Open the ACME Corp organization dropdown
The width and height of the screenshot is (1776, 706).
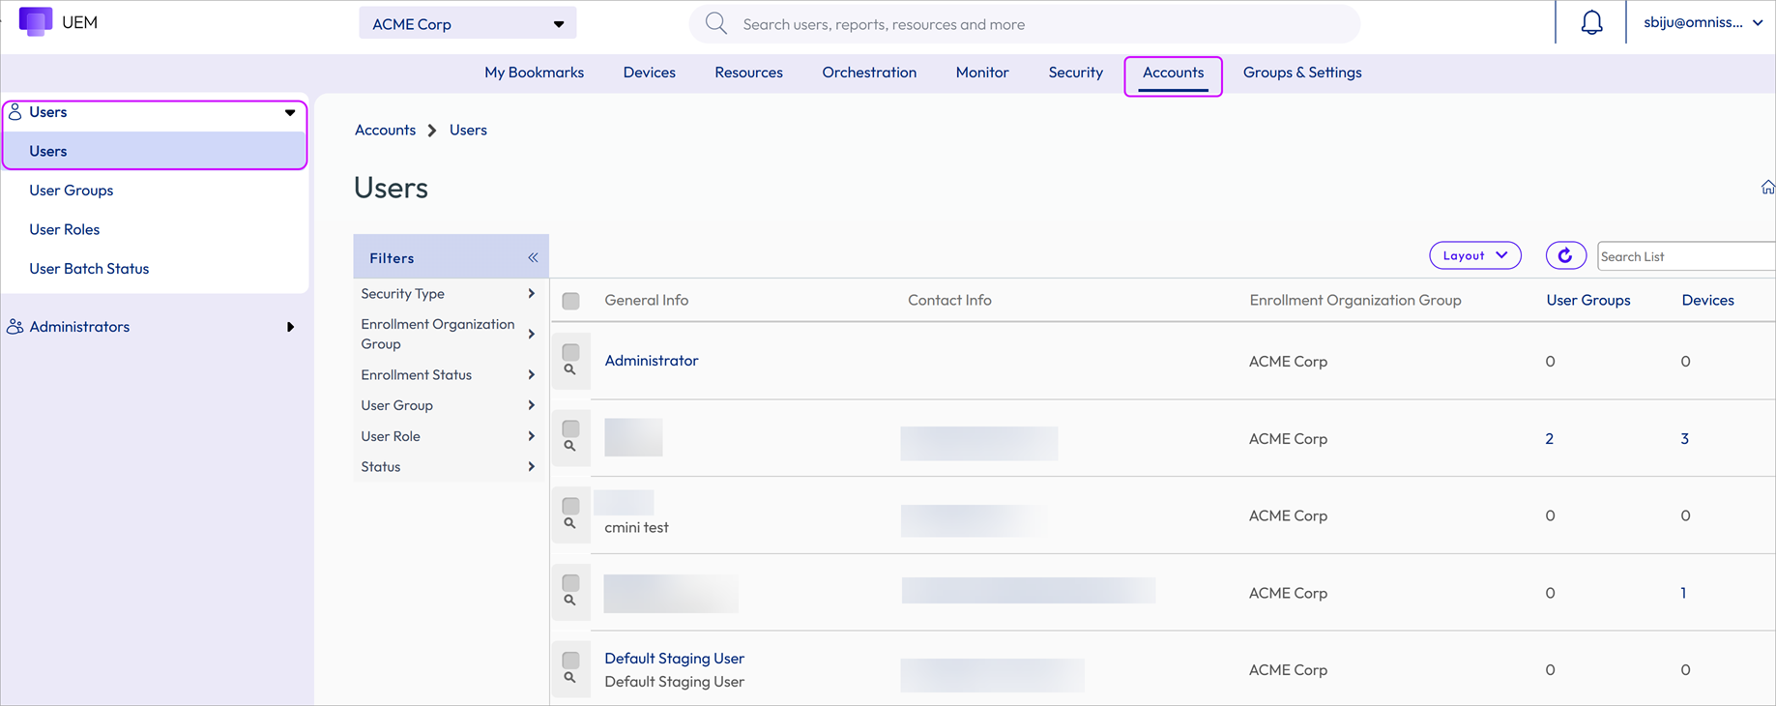point(468,23)
